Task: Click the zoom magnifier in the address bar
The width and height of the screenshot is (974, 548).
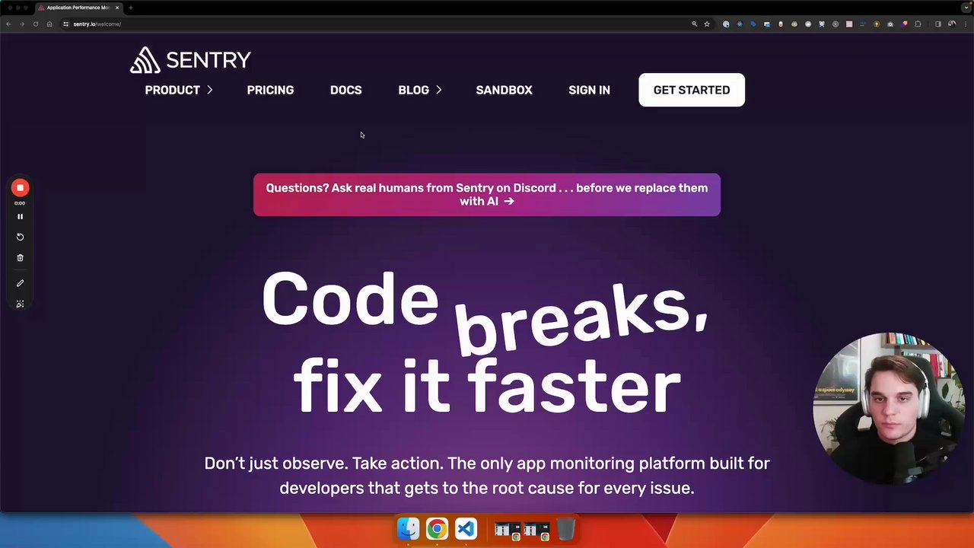Action: pyautogui.click(x=694, y=24)
